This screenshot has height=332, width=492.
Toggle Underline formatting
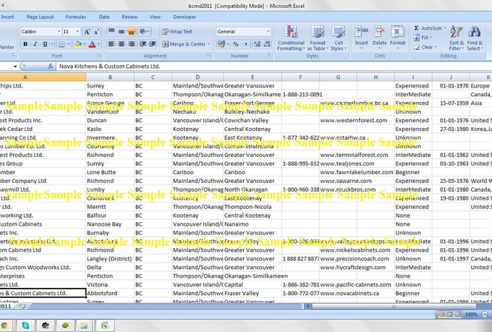[45, 44]
